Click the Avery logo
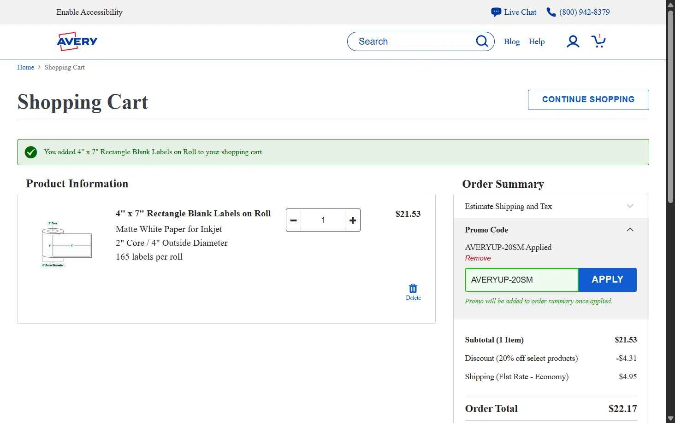 pos(77,41)
